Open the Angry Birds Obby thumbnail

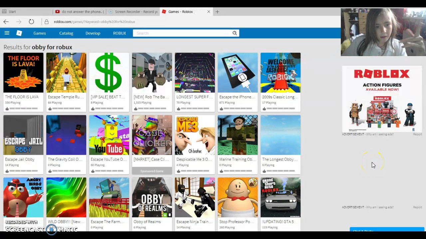[x=23, y=198]
